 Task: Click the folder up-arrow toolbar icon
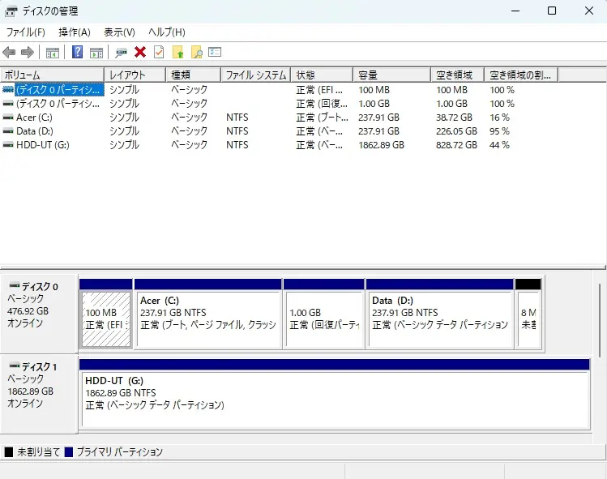[177, 52]
